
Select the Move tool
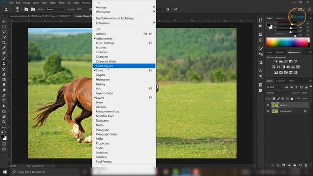click(x=4, y=22)
